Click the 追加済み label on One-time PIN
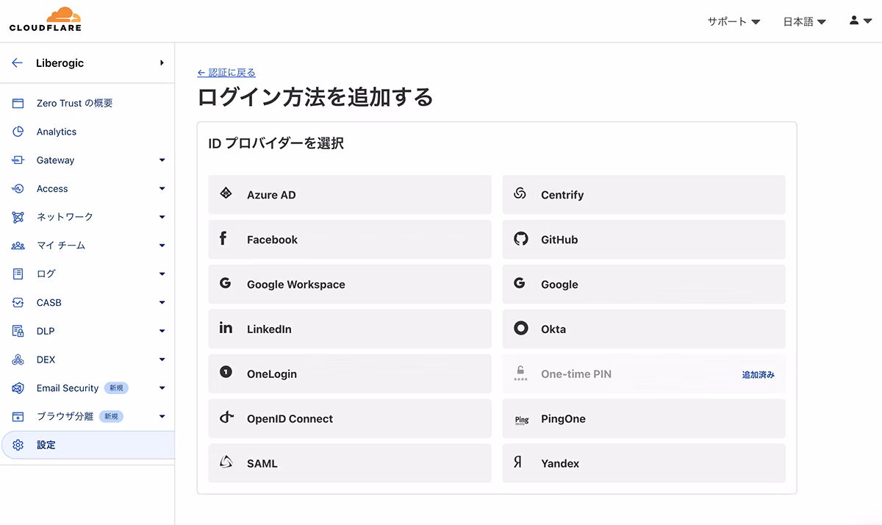882x525 pixels. point(759,374)
